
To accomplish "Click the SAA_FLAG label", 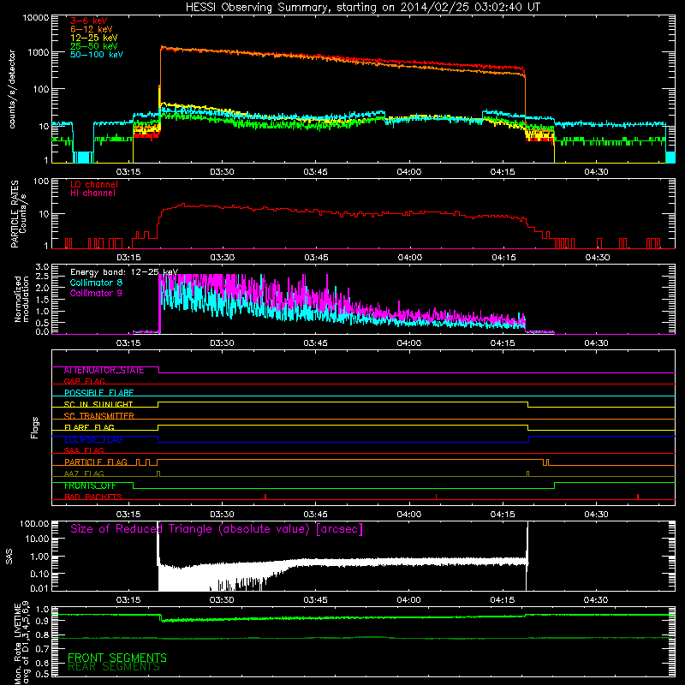I will click(84, 450).
